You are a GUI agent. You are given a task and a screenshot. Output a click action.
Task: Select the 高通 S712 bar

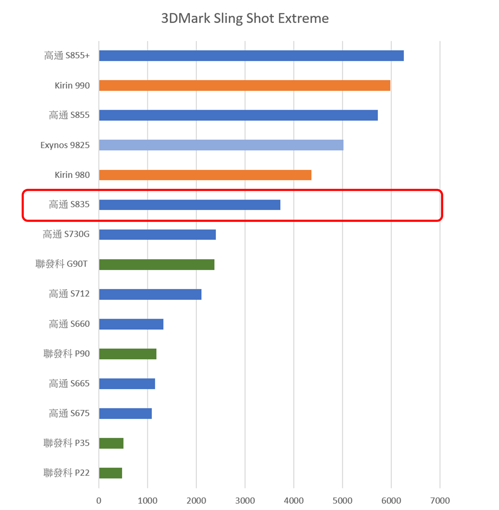tap(150, 294)
